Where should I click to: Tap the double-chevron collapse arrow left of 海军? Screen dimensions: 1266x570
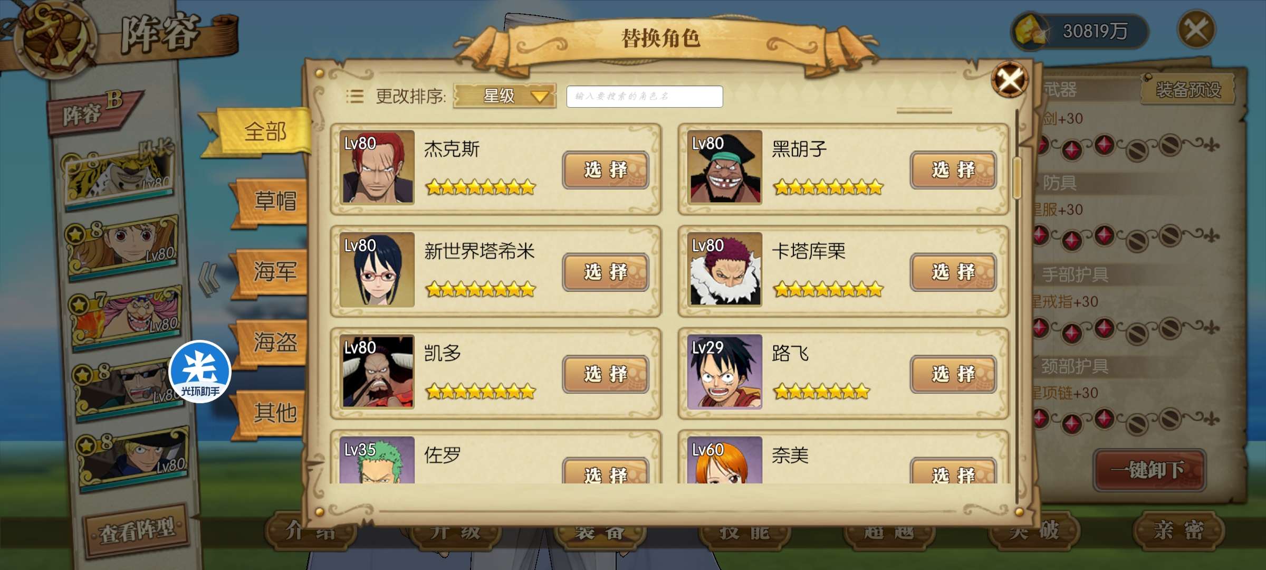click(x=209, y=278)
